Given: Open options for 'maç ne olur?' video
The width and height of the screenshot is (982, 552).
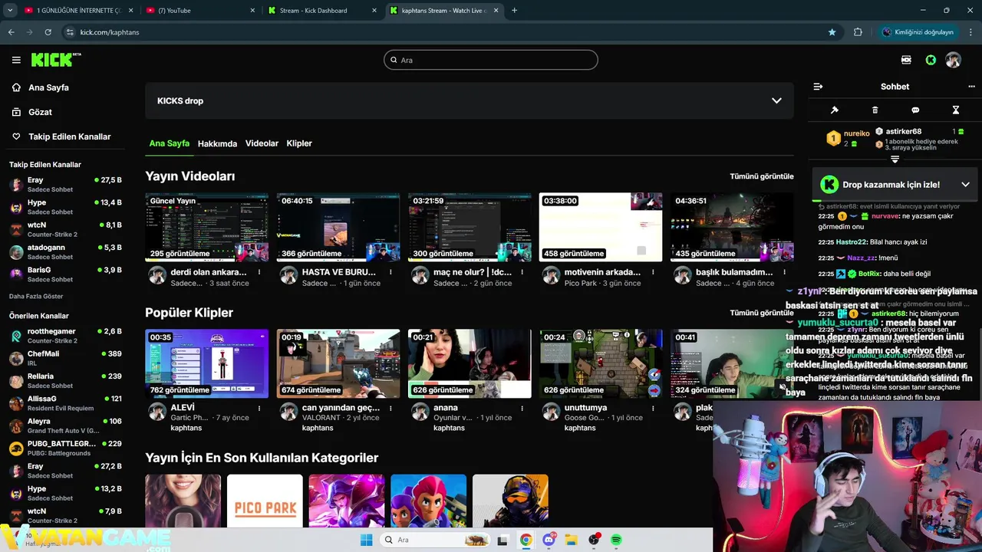Looking at the screenshot, I should (522, 272).
